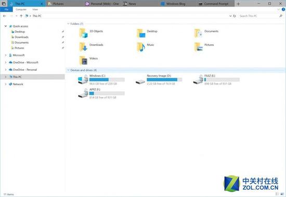Click the APPZ (F:) usage bar
Screen dimensions: 286x197
click(x=107, y=93)
